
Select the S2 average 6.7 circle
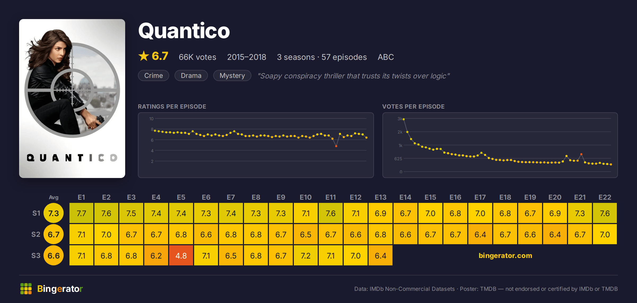54,234
